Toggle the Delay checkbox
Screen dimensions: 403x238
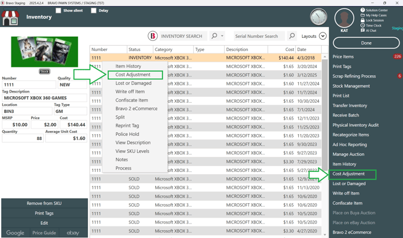click(94, 11)
